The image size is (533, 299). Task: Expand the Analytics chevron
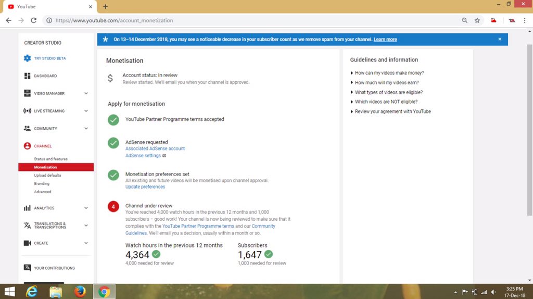86,208
